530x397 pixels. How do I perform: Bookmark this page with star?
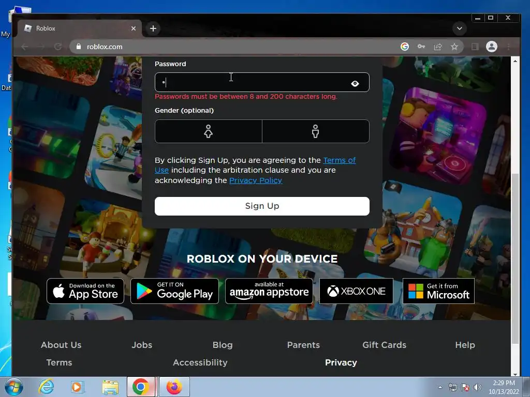coord(454,47)
